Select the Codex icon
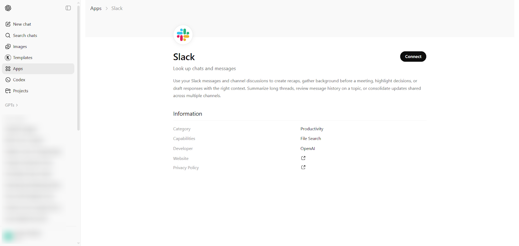The image size is (519, 246). (8, 79)
